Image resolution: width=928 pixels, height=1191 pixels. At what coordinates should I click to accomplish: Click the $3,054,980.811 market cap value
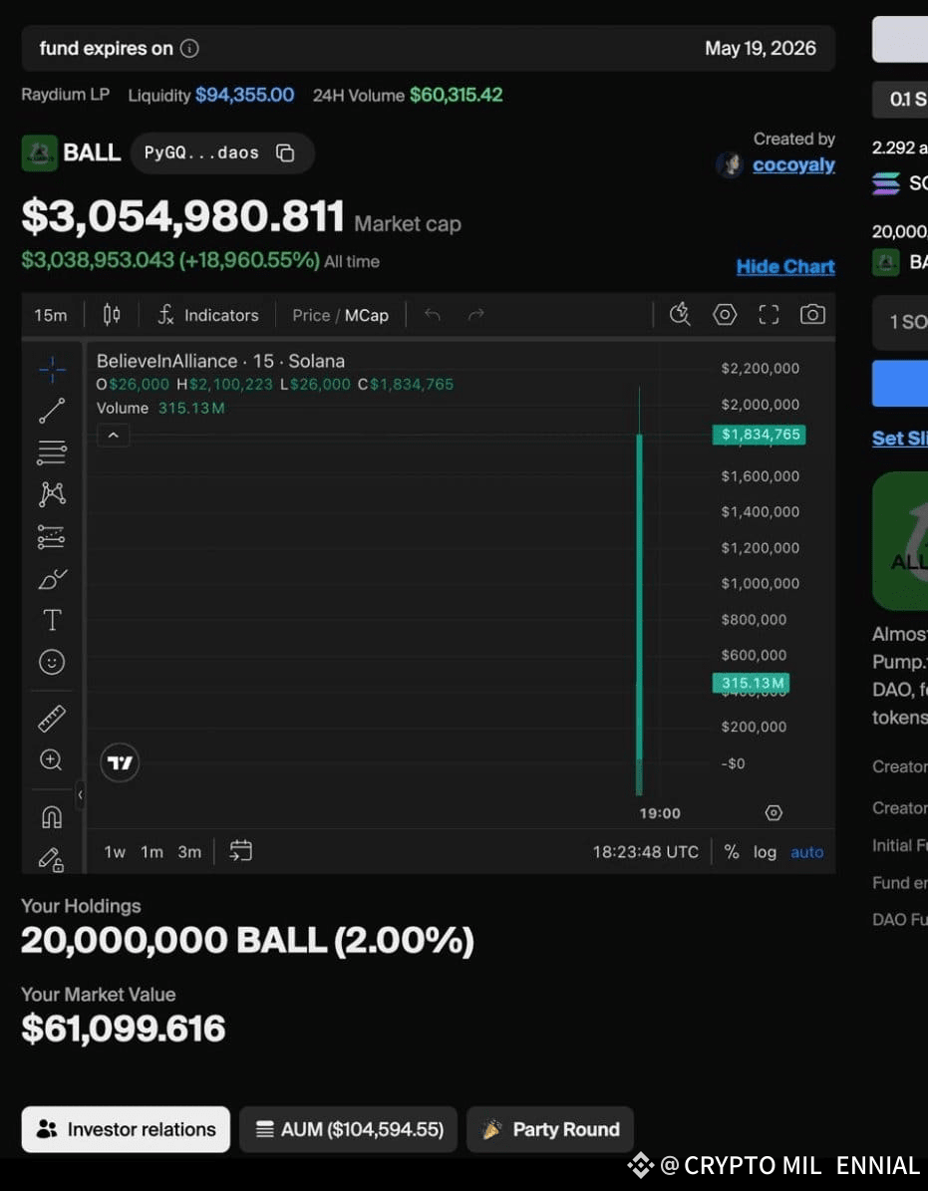(183, 216)
